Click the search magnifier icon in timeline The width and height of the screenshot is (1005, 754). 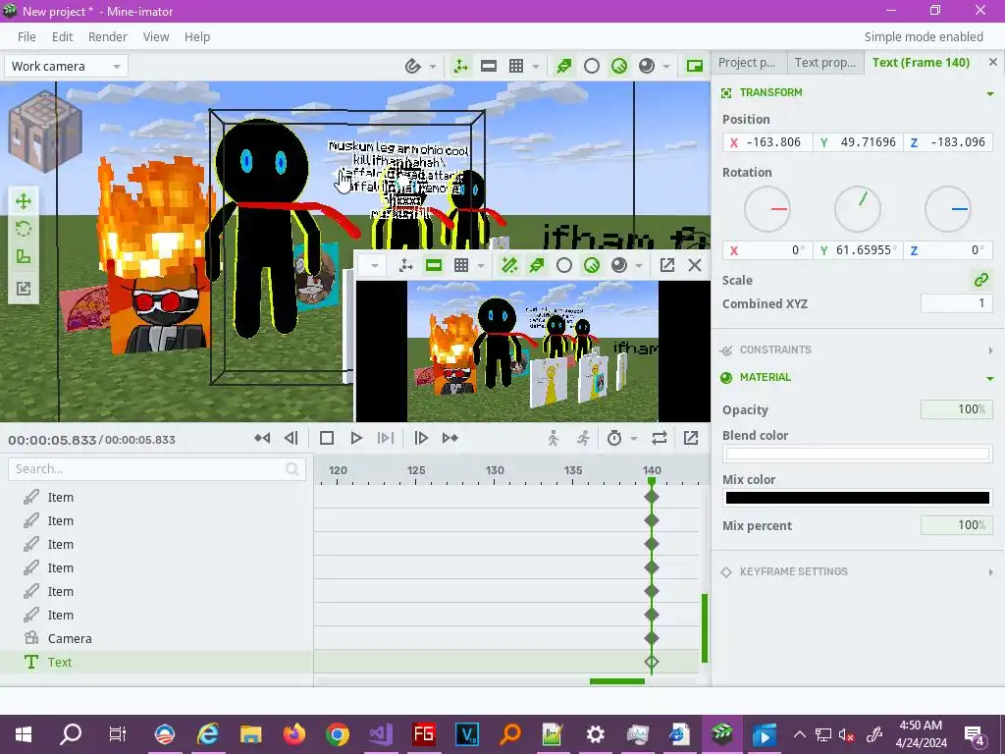pos(292,469)
